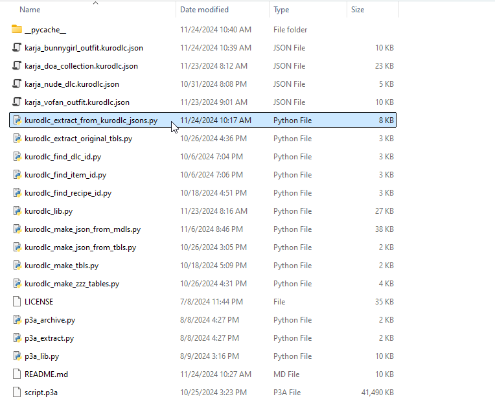Click the kurodlc_extract_original_tbls.py Python icon

click(x=17, y=138)
